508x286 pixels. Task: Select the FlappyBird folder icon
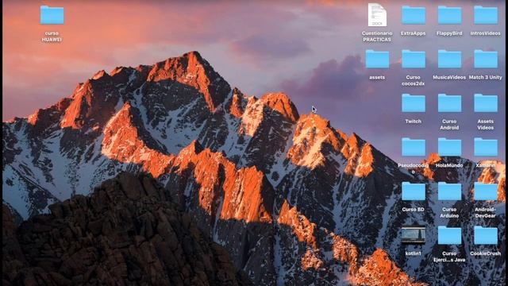point(449,15)
